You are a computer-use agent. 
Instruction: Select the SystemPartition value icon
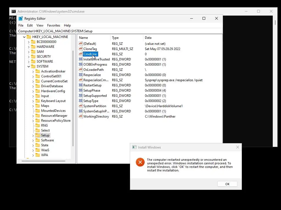tap(81, 106)
